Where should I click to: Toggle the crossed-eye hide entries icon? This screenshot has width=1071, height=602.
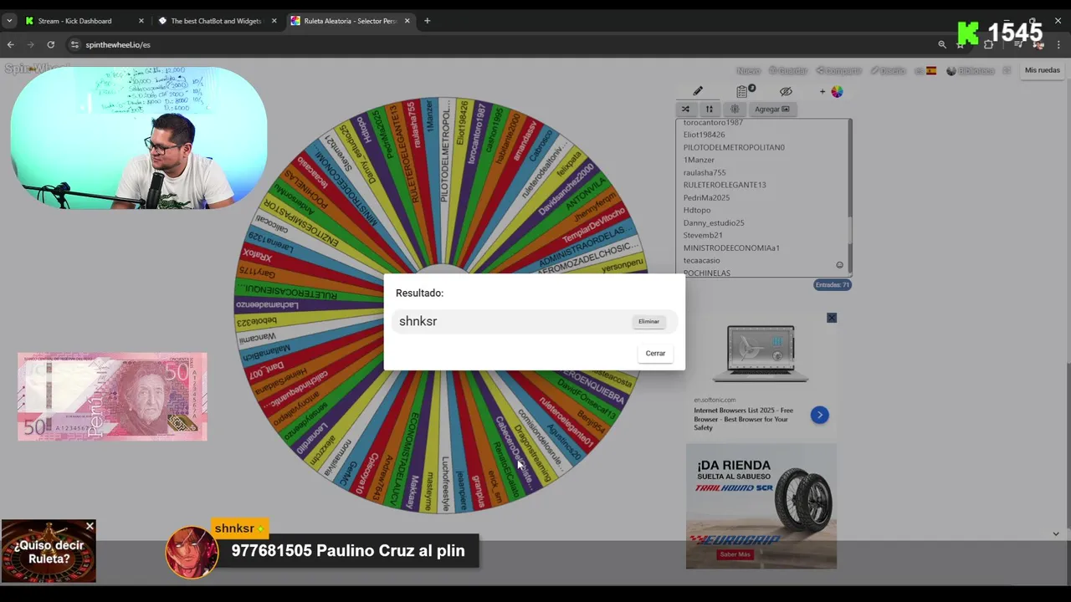pos(786,91)
